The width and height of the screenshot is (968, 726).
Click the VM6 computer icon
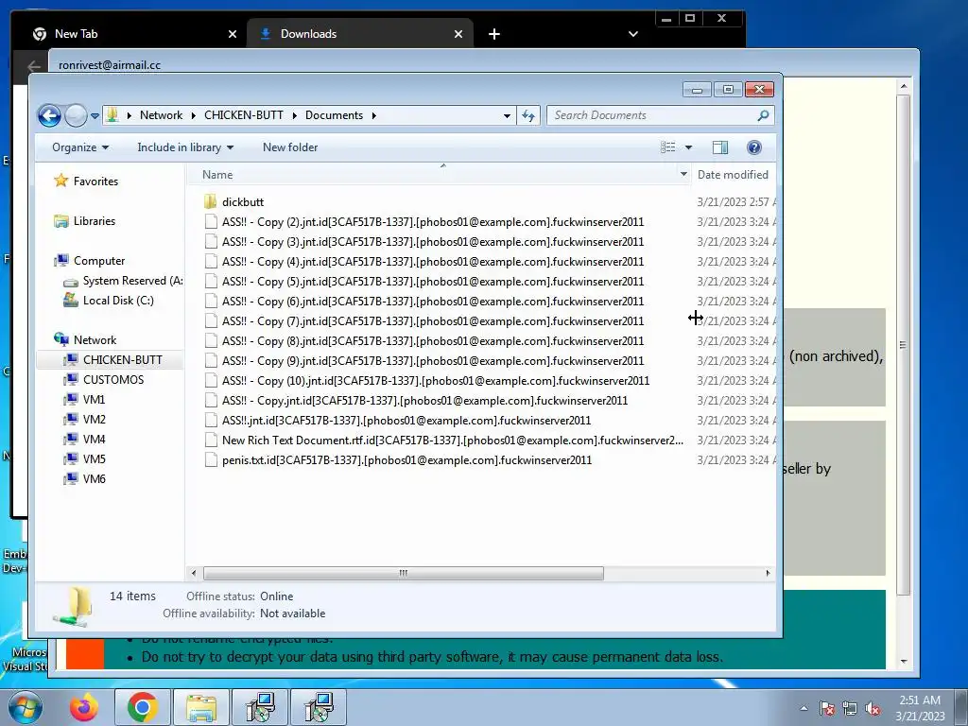coord(70,478)
